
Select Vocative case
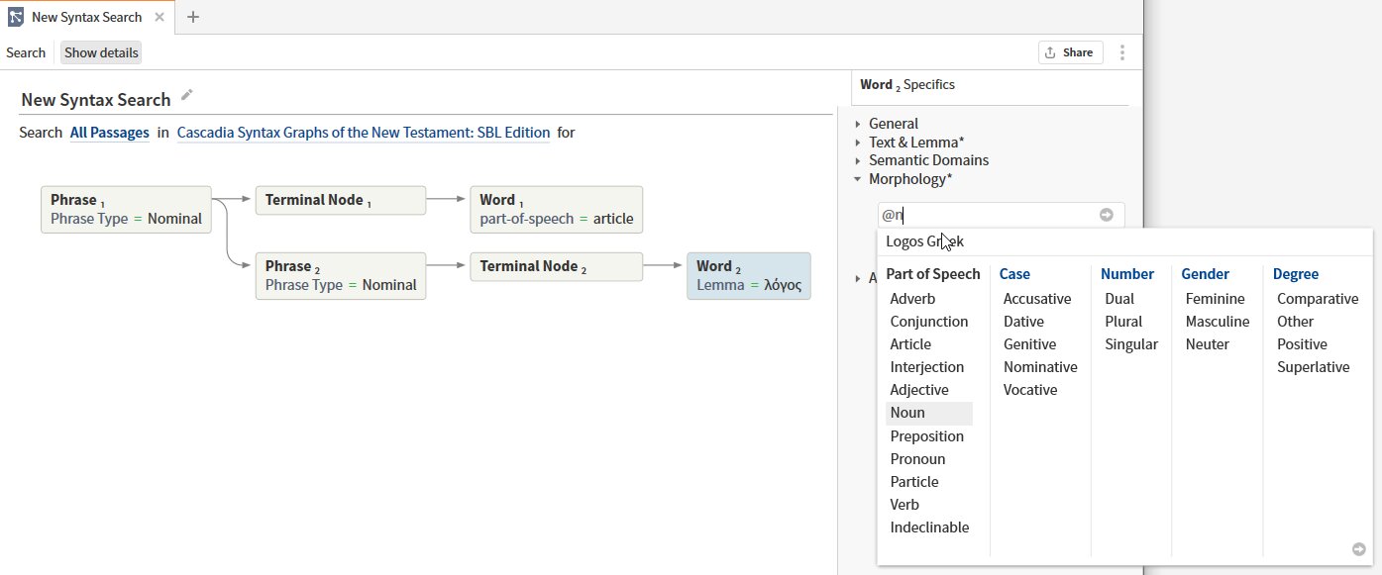1030,390
